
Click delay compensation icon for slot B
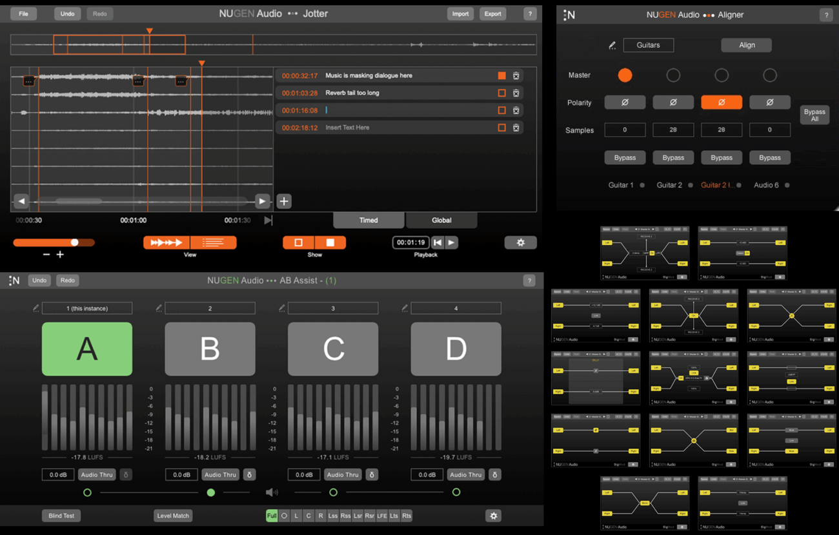pos(249,474)
